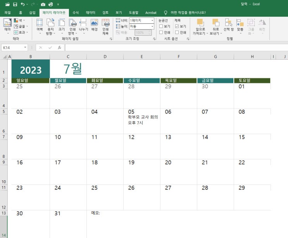Switch to the Home (홈) tab
Image resolution: width=288 pixels, height=238 pixels.
(x=21, y=12)
